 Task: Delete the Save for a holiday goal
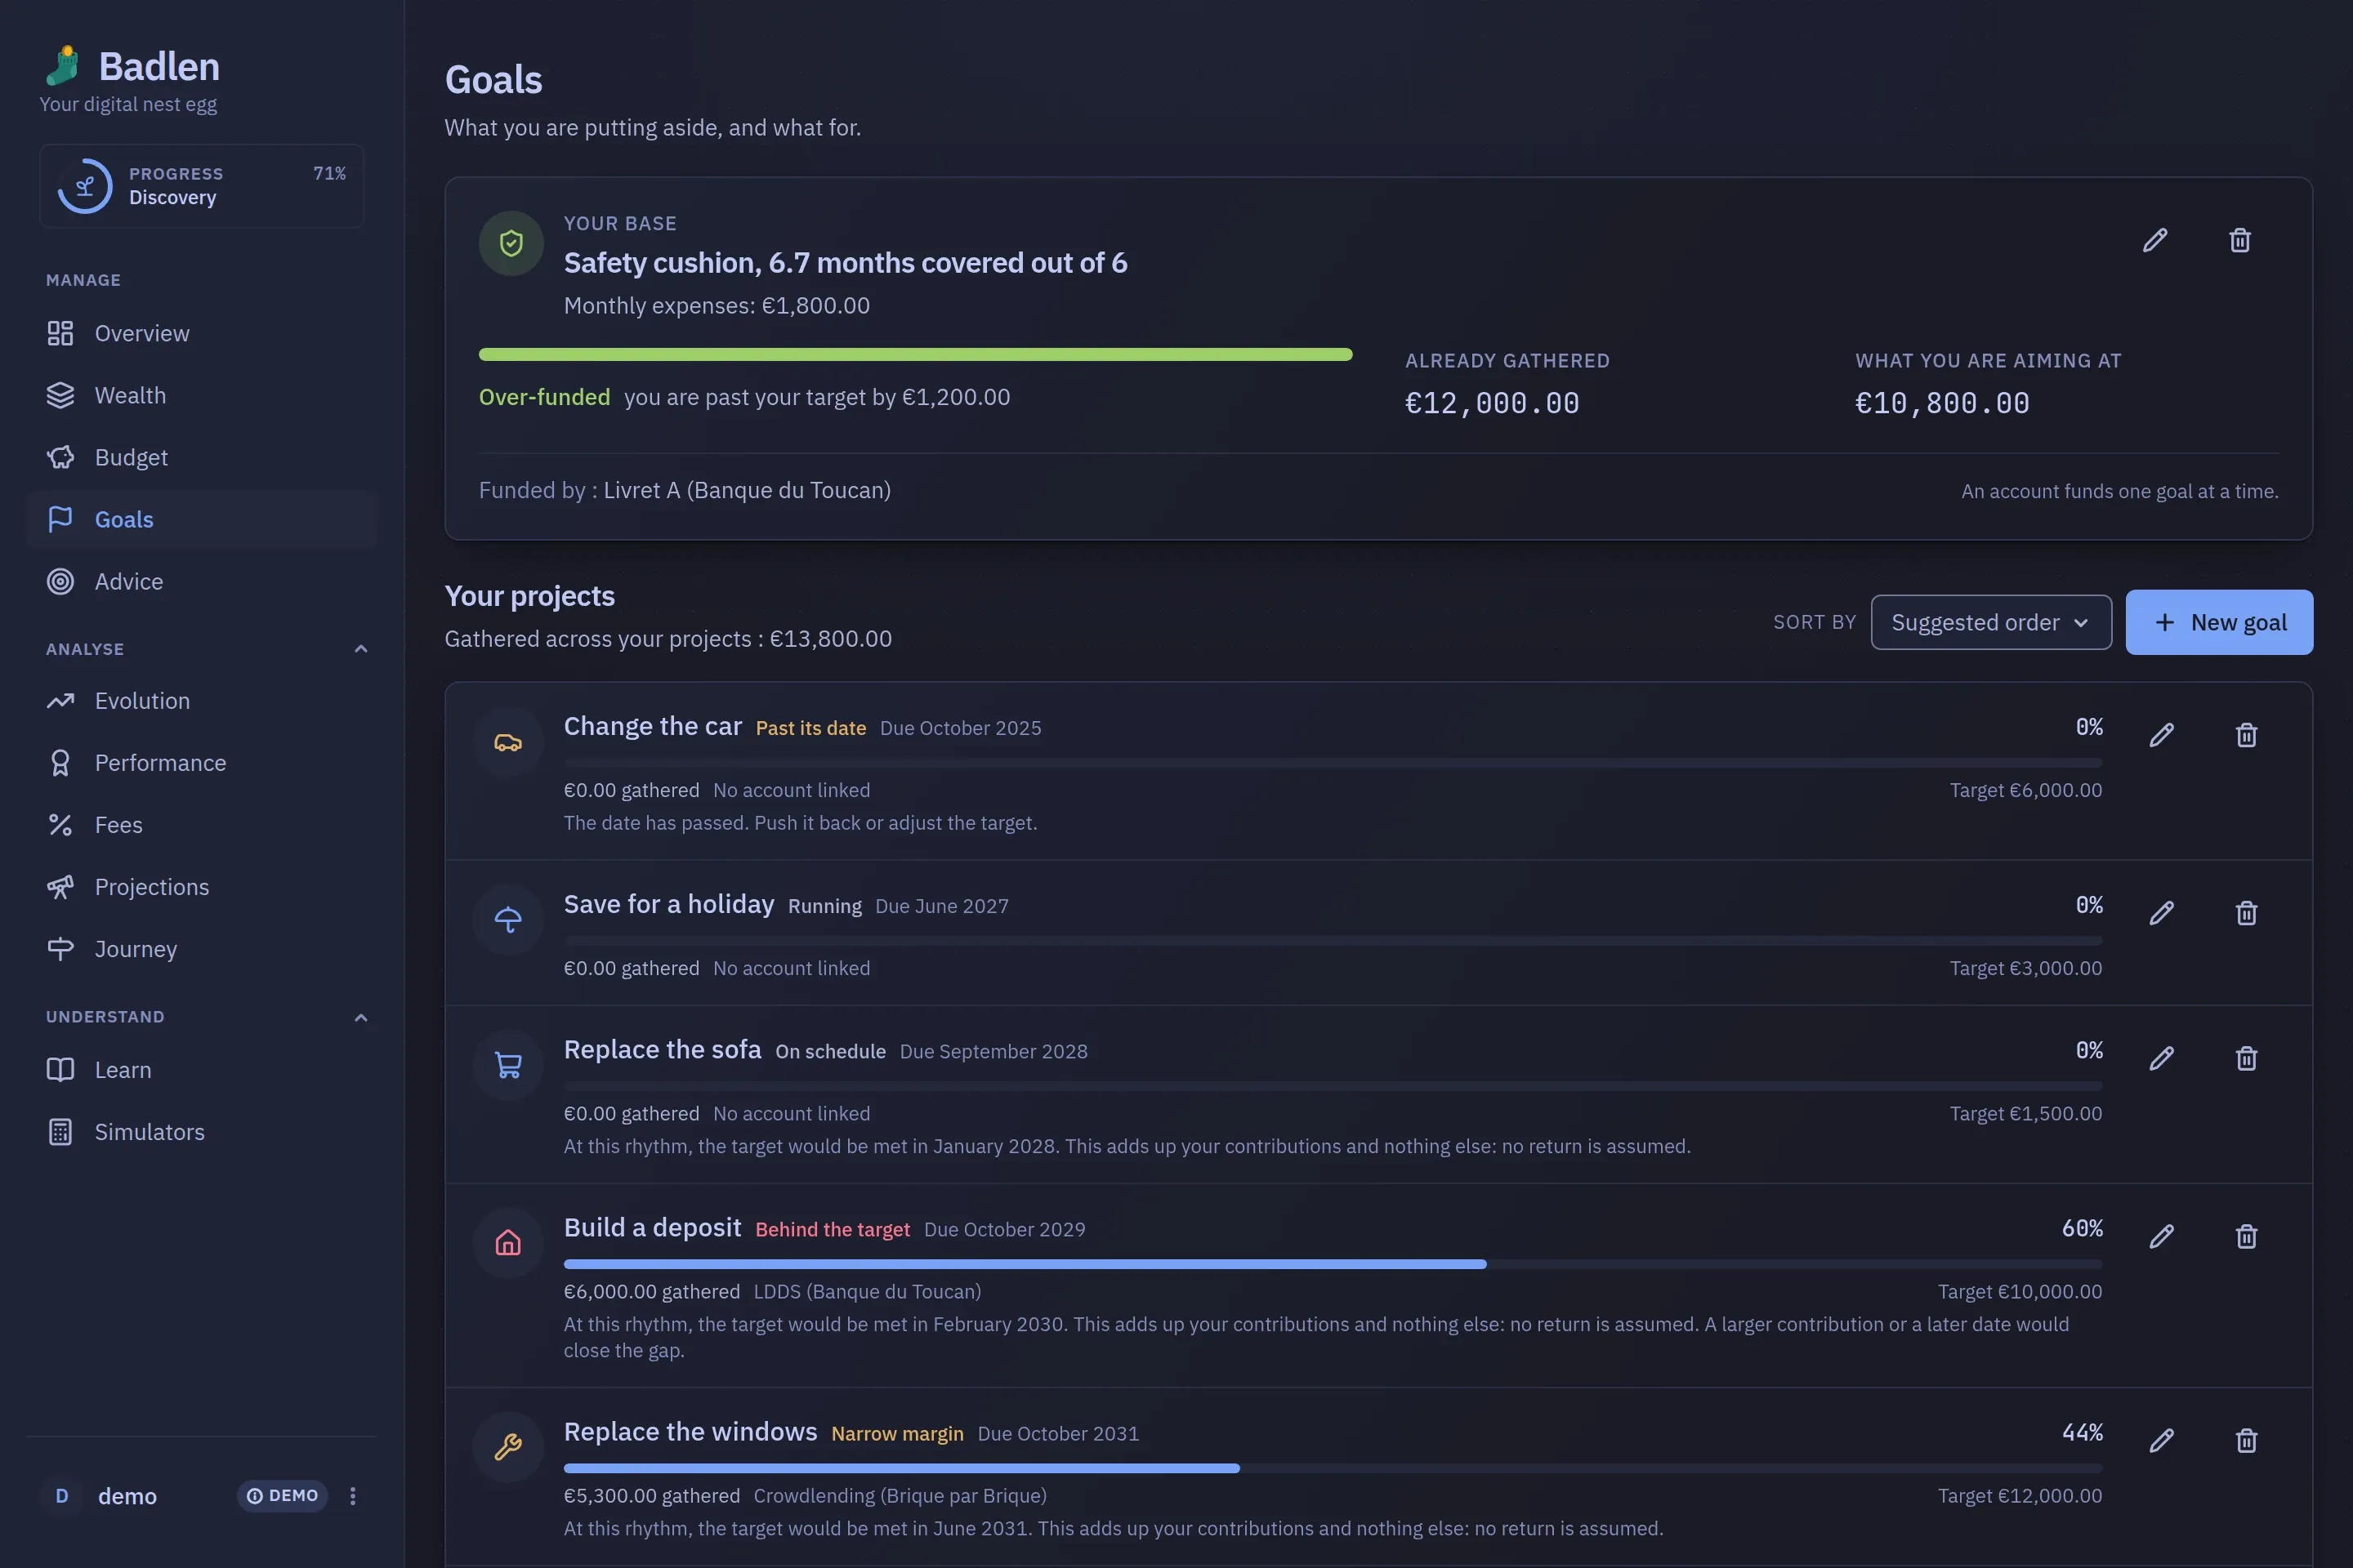2246,913
